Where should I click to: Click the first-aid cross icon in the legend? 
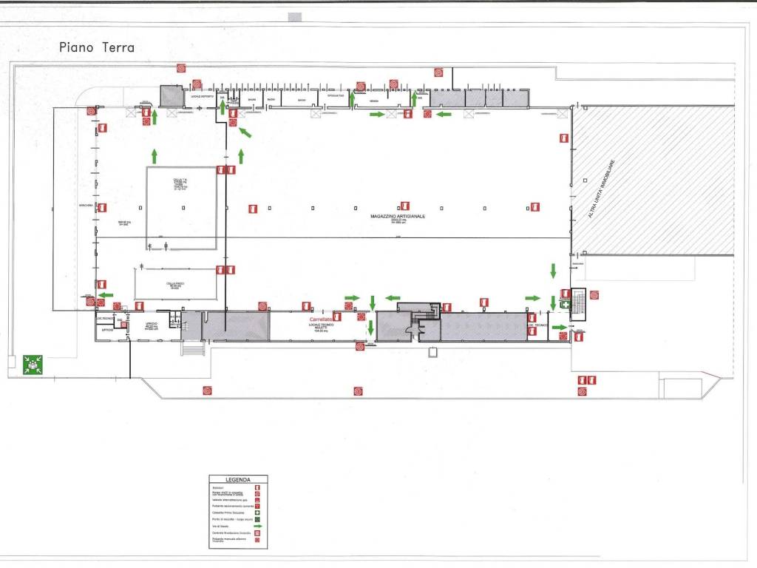pyautogui.click(x=257, y=513)
